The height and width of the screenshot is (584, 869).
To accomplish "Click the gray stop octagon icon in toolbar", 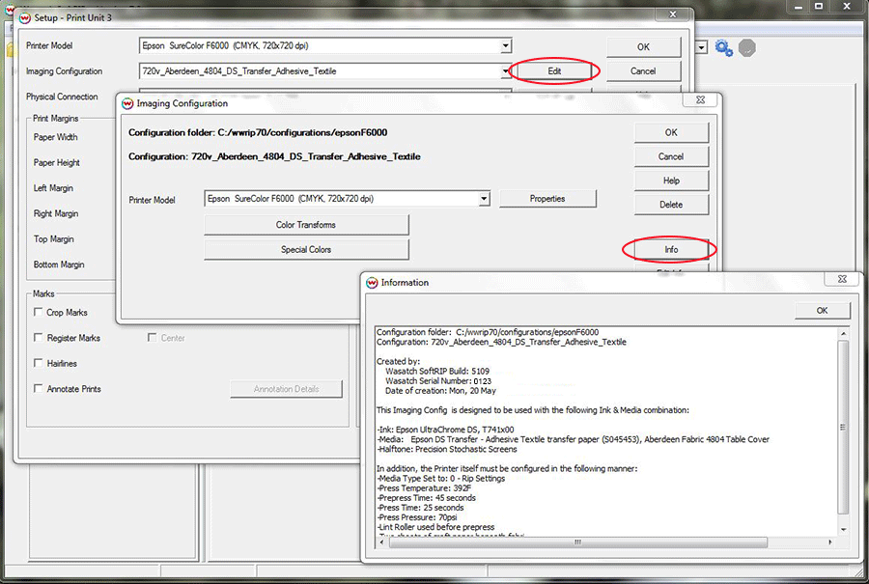I will pos(747,48).
